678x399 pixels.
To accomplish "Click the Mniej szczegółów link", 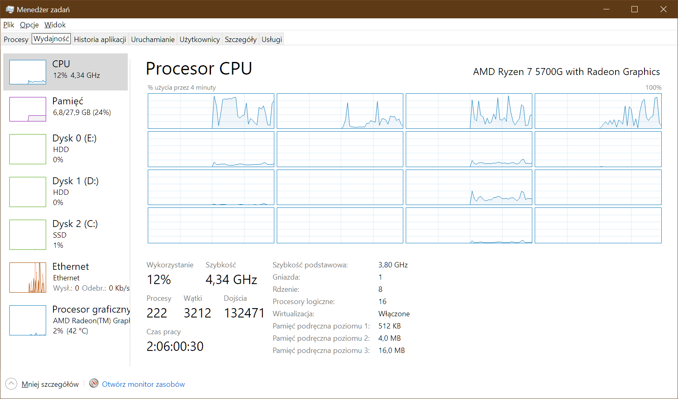I will pyautogui.click(x=50, y=384).
